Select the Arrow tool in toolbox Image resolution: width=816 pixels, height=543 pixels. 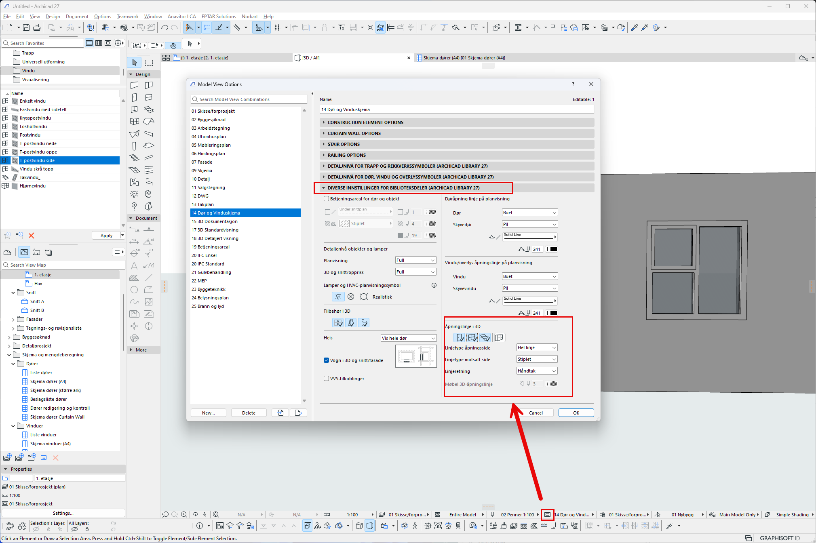click(x=135, y=63)
